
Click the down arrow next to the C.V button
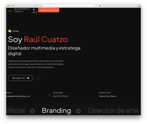point(39,78)
